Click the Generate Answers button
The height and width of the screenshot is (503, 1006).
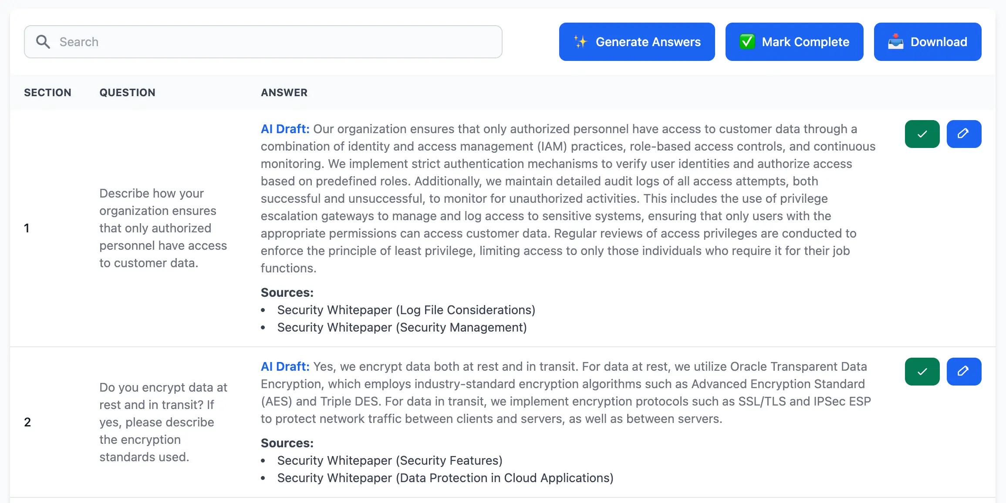(636, 41)
